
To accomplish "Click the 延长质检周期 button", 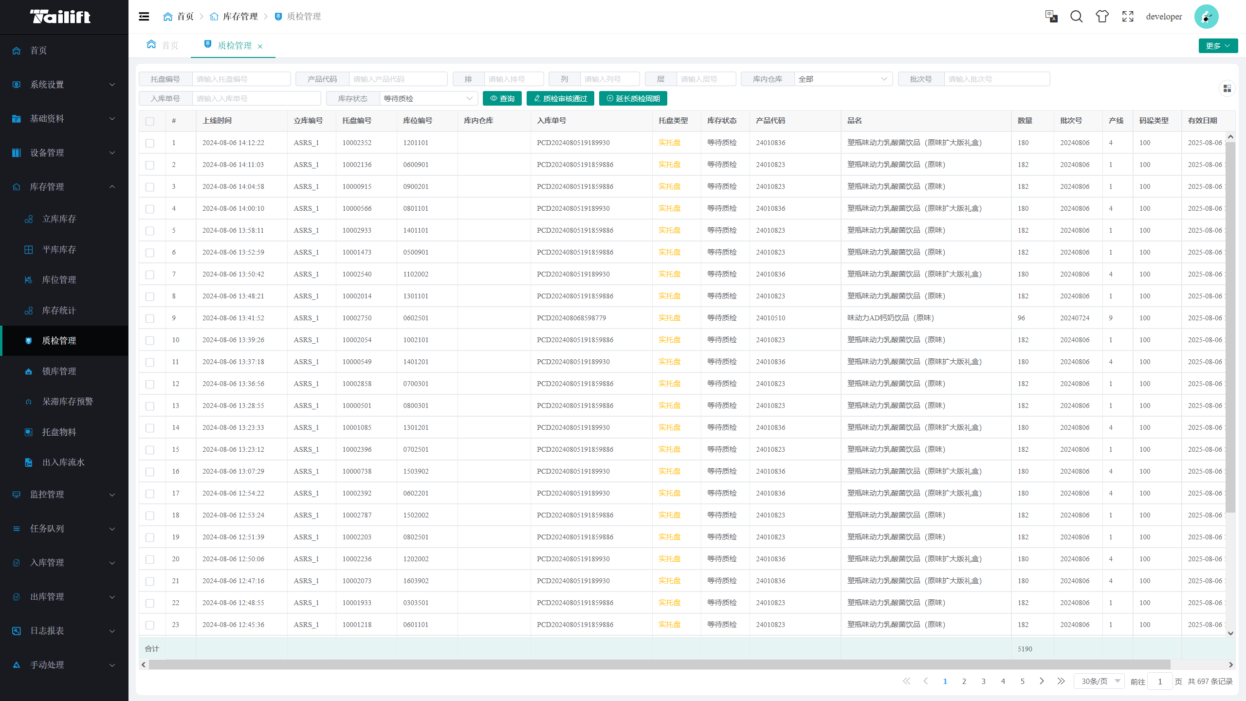I will pyautogui.click(x=633, y=98).
